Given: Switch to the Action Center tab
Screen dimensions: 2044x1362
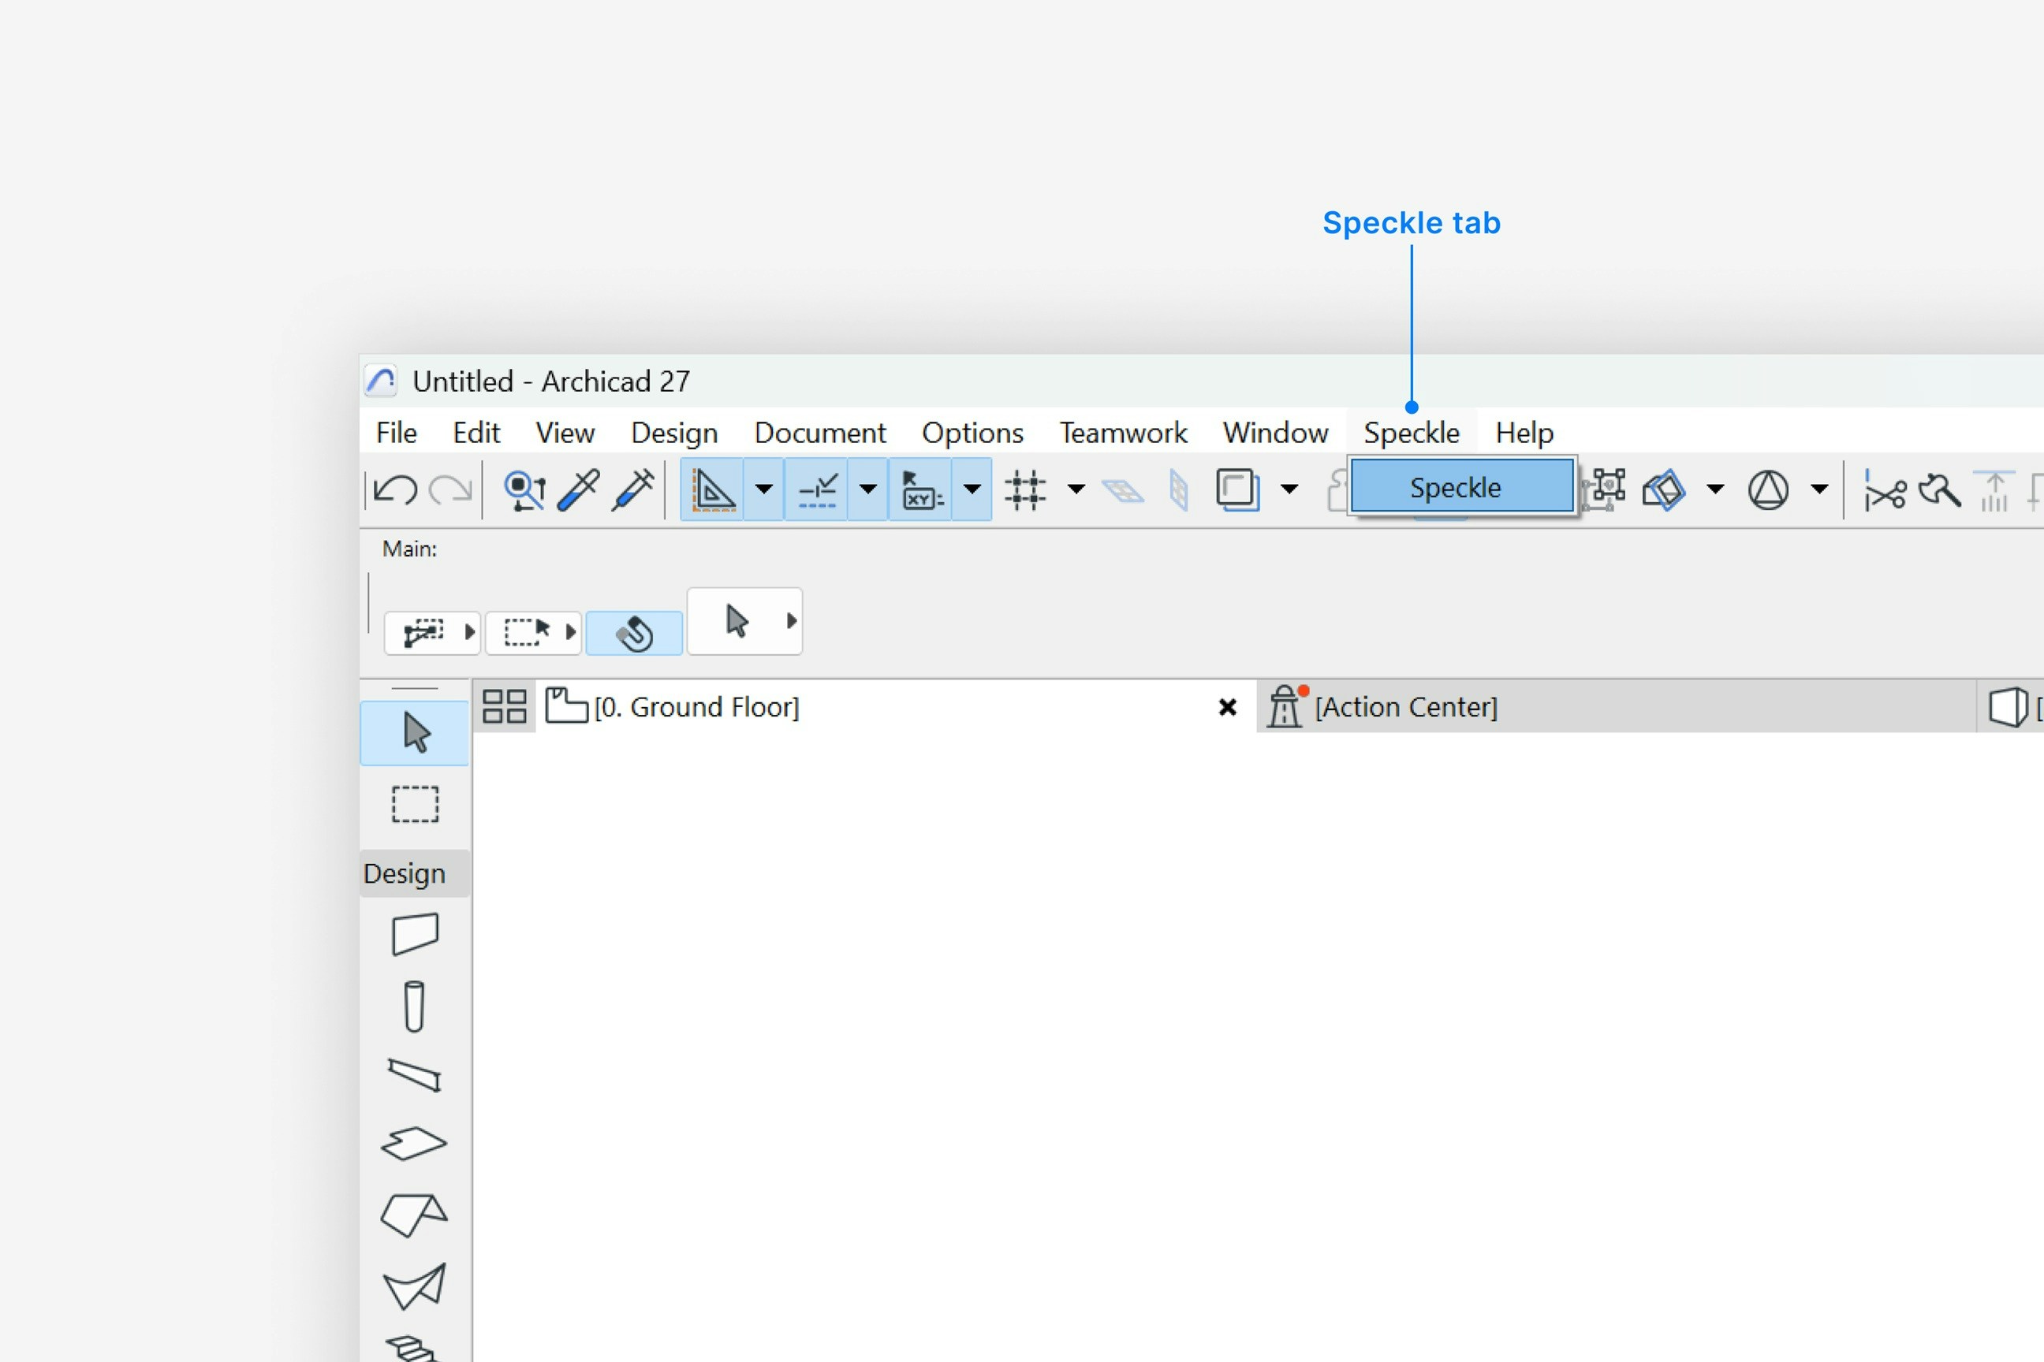Looking at the screenshot, I should [1405, 707].
